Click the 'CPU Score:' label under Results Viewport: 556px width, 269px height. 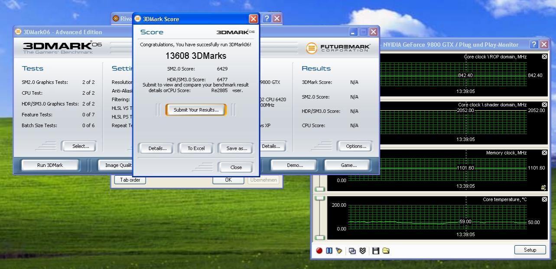(313, 125)
